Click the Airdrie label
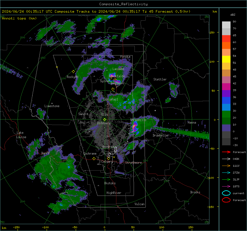 coord(108,147)
